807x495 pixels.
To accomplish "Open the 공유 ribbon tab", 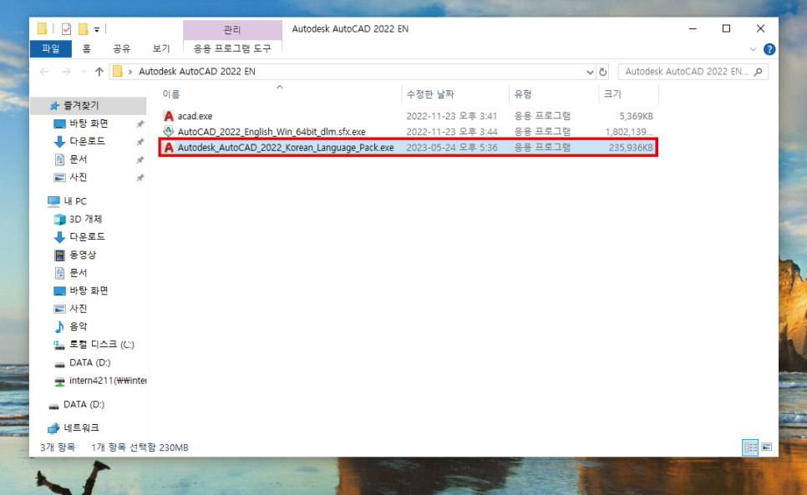I will (122, 48).
